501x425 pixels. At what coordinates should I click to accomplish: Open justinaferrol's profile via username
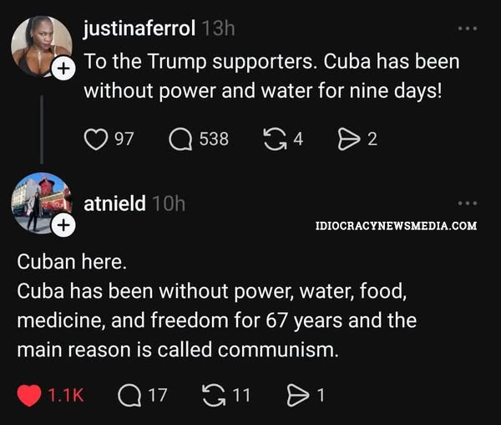pyautogui.click(x=139, y=28)
